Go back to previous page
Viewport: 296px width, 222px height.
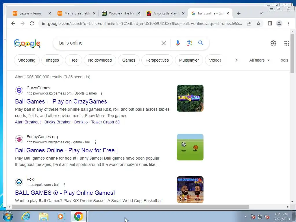tap(13, 23)
